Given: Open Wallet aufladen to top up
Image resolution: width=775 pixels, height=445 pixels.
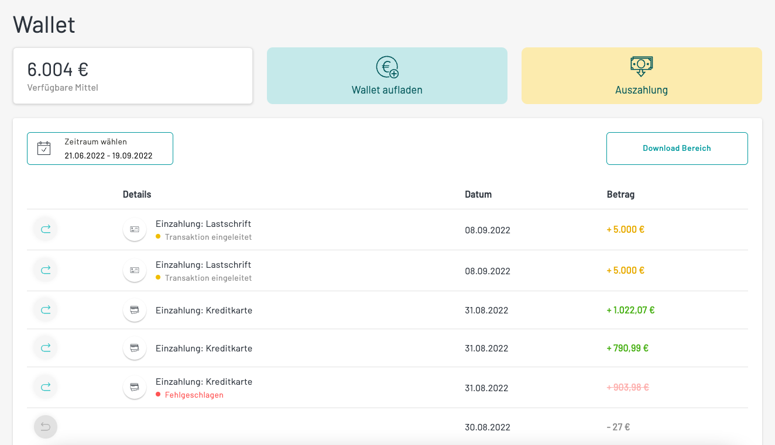Looking at the screenshot, I should (387, 76).
